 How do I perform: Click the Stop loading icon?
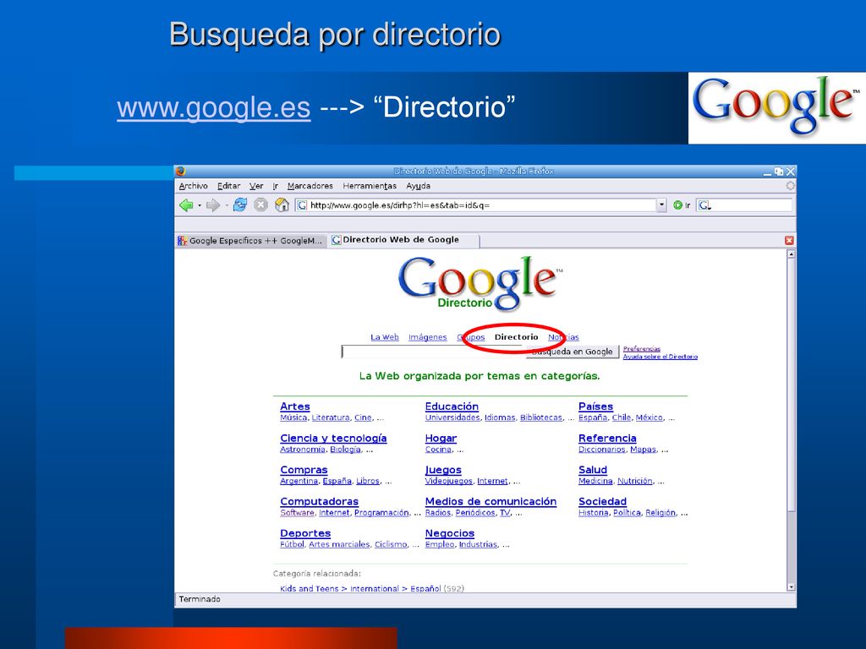tap(260, 205)
